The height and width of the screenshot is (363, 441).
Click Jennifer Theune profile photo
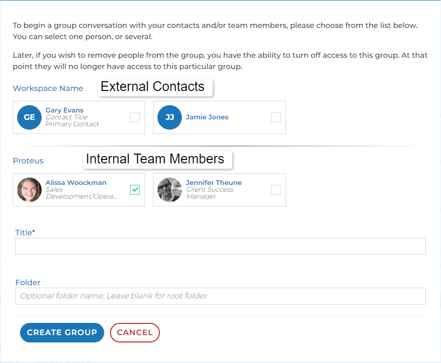pyautogui.click(x=170, y=190)
